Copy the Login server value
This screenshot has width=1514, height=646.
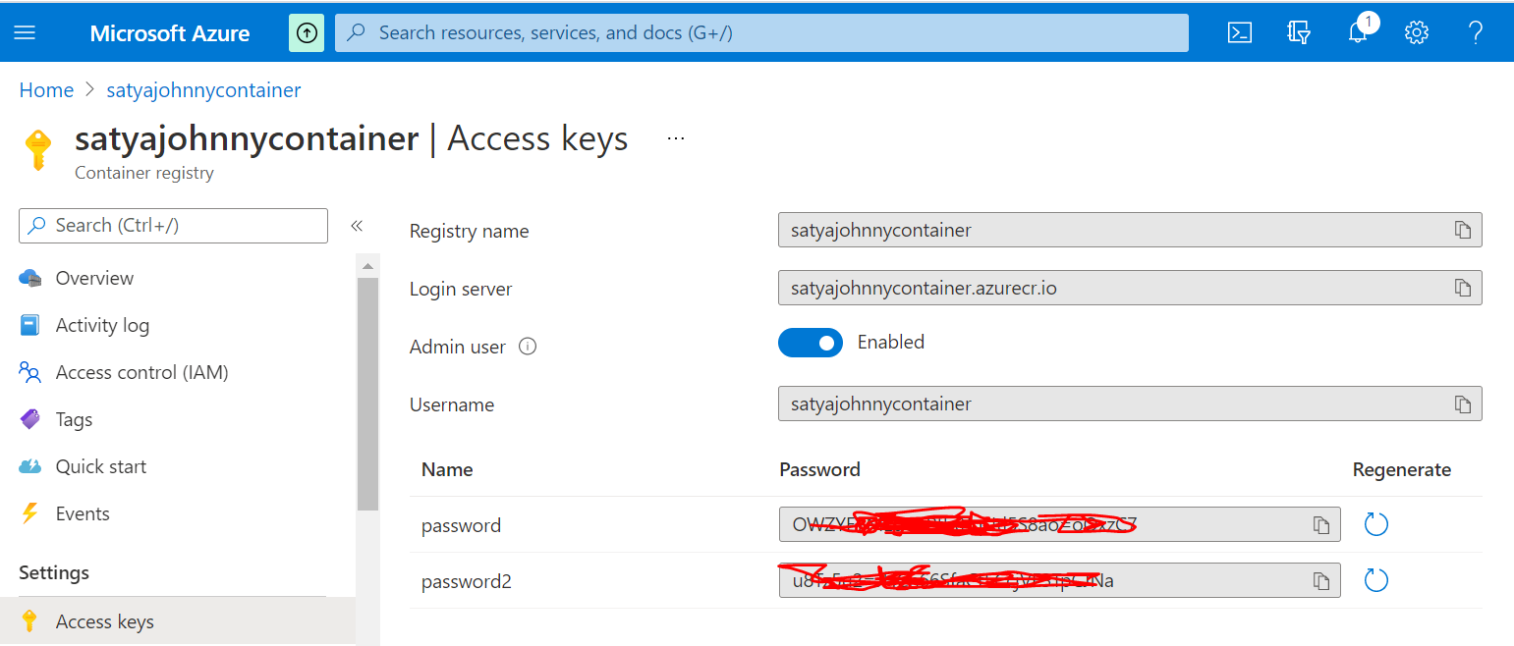[1463, 289]
